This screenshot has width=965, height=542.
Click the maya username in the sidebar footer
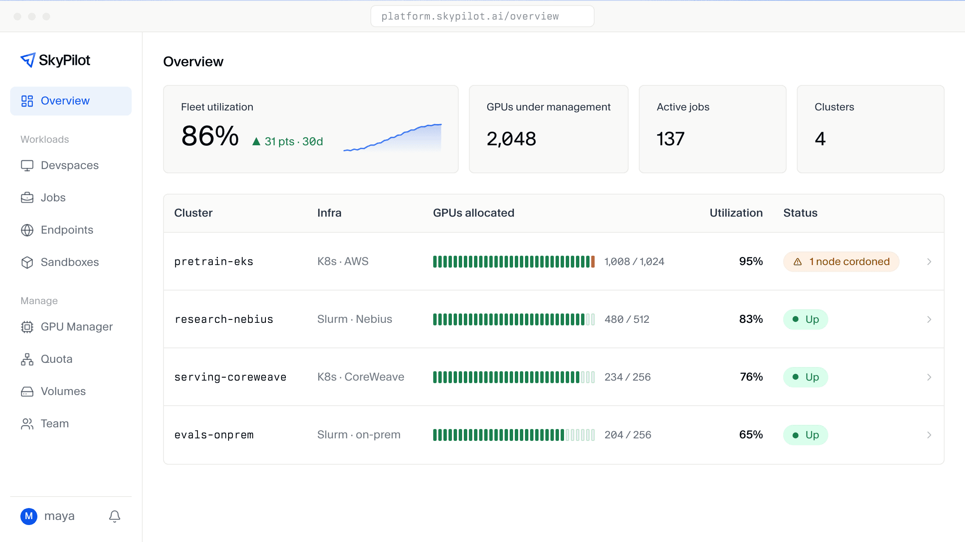[x=59, y=516]
